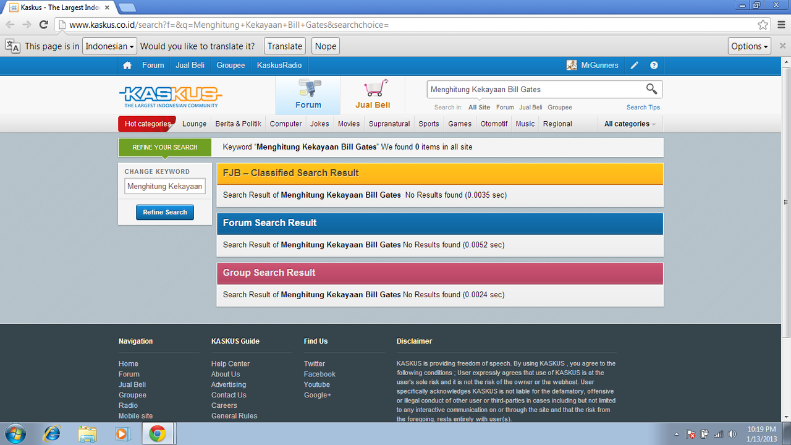This screenshot has width=791, height=445.
Task: Click the browser forward arrow
Action: (27, 25)
